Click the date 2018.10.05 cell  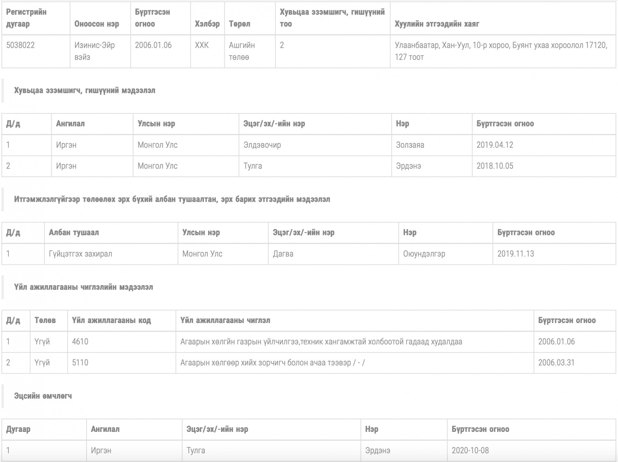coord(543,166)
